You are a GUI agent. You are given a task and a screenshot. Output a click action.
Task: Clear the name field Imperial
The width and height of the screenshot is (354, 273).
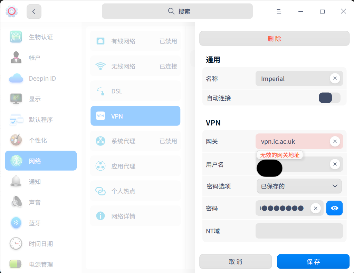click(x=335, y=78)
